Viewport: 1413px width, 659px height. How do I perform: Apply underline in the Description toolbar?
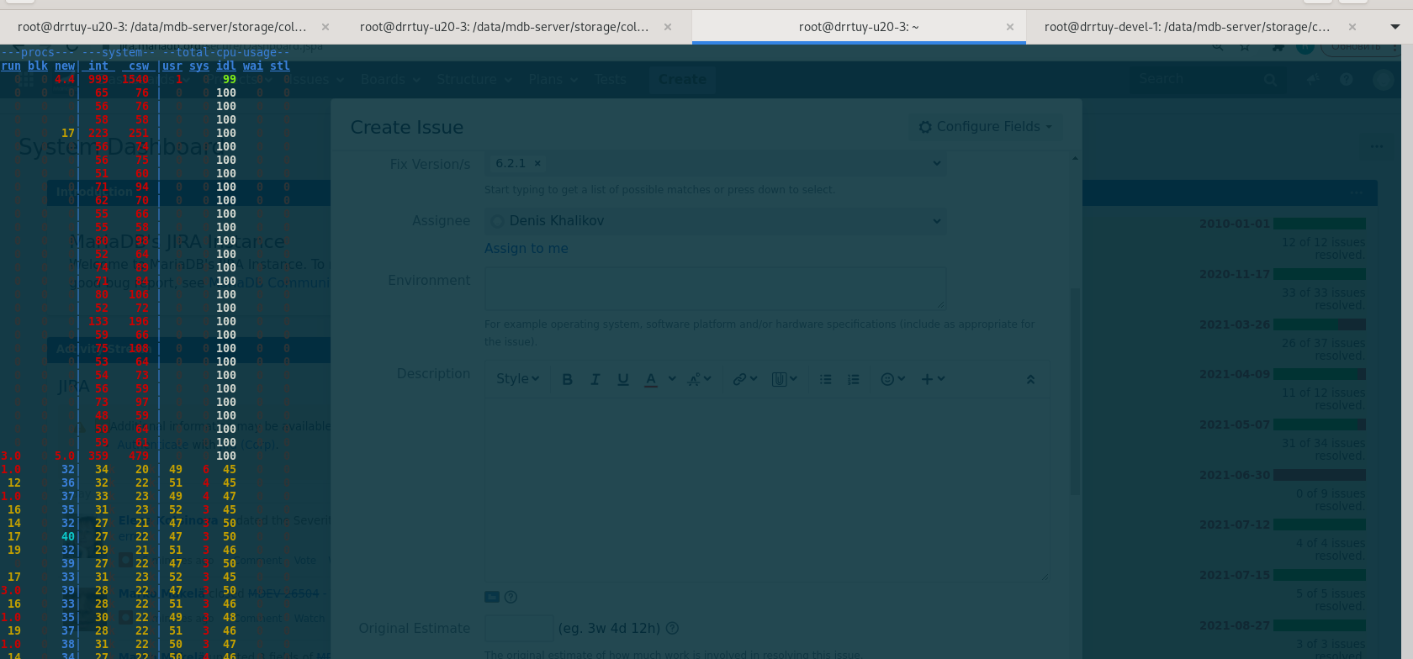tap(622, 380)
